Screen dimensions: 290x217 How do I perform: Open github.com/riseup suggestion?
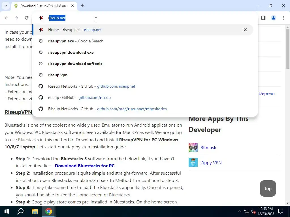click(x=143, y=97)
